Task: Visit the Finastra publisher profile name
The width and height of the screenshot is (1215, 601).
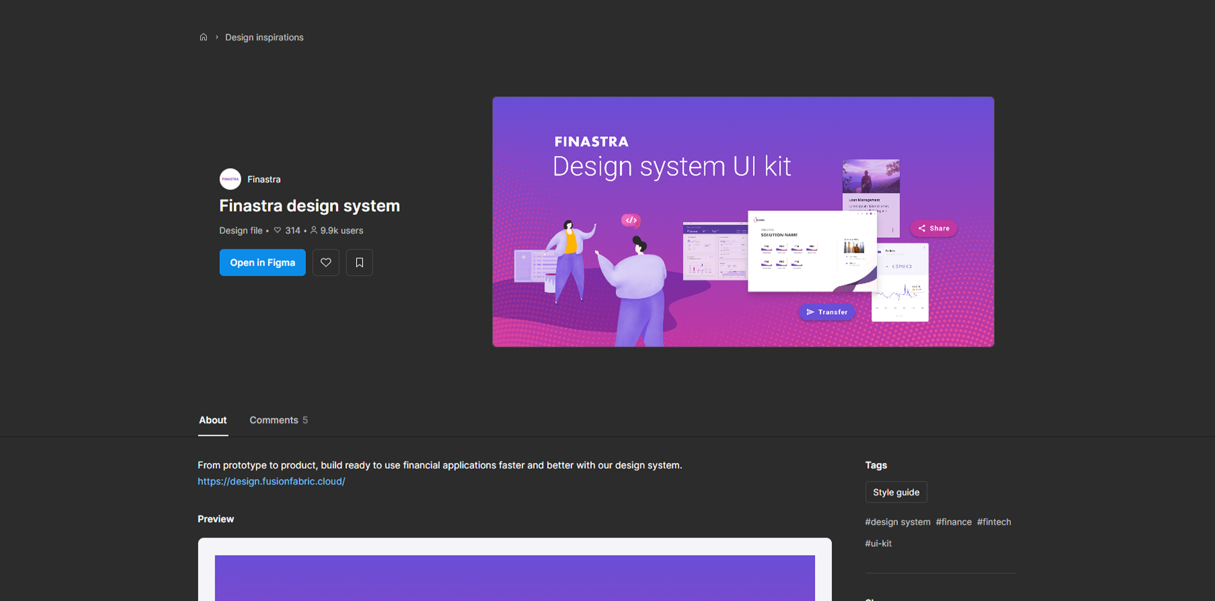Action: tap(264, 179)
